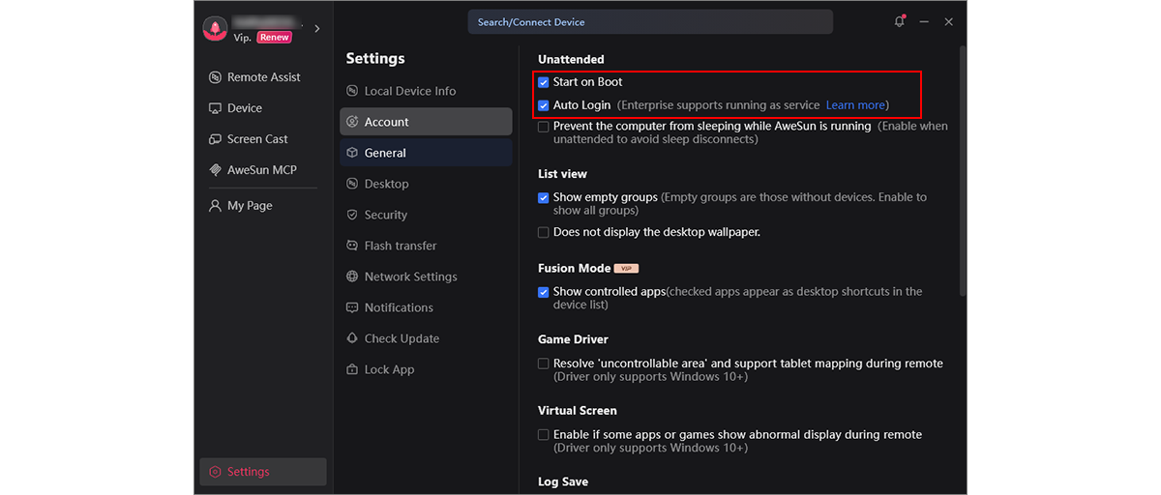Expand the account profile chevron
This screenshot has width=1161, height=495.
317,29
